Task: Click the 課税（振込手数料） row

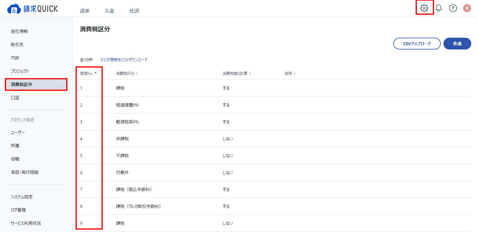Action: (275, 189)
